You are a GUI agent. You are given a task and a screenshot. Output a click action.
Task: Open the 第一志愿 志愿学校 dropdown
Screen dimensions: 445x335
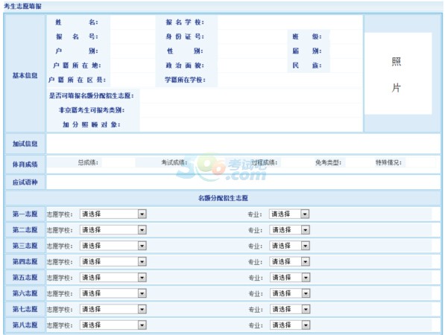113,214
